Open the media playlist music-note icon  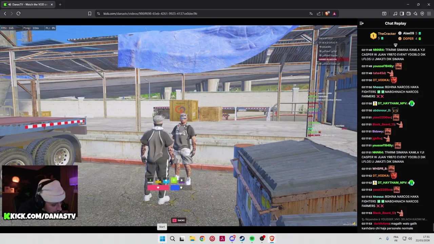coord(395,14)
